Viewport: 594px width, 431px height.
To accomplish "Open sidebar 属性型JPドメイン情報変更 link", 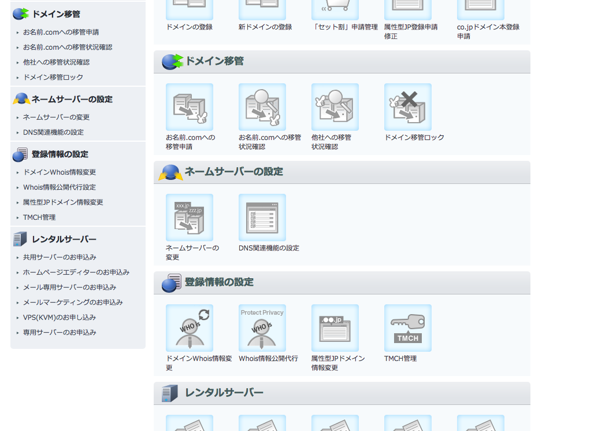I will [63, 202].
